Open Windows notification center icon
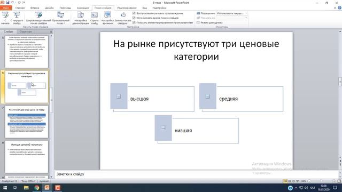The image size is (342, 192). tap(335, 188)
